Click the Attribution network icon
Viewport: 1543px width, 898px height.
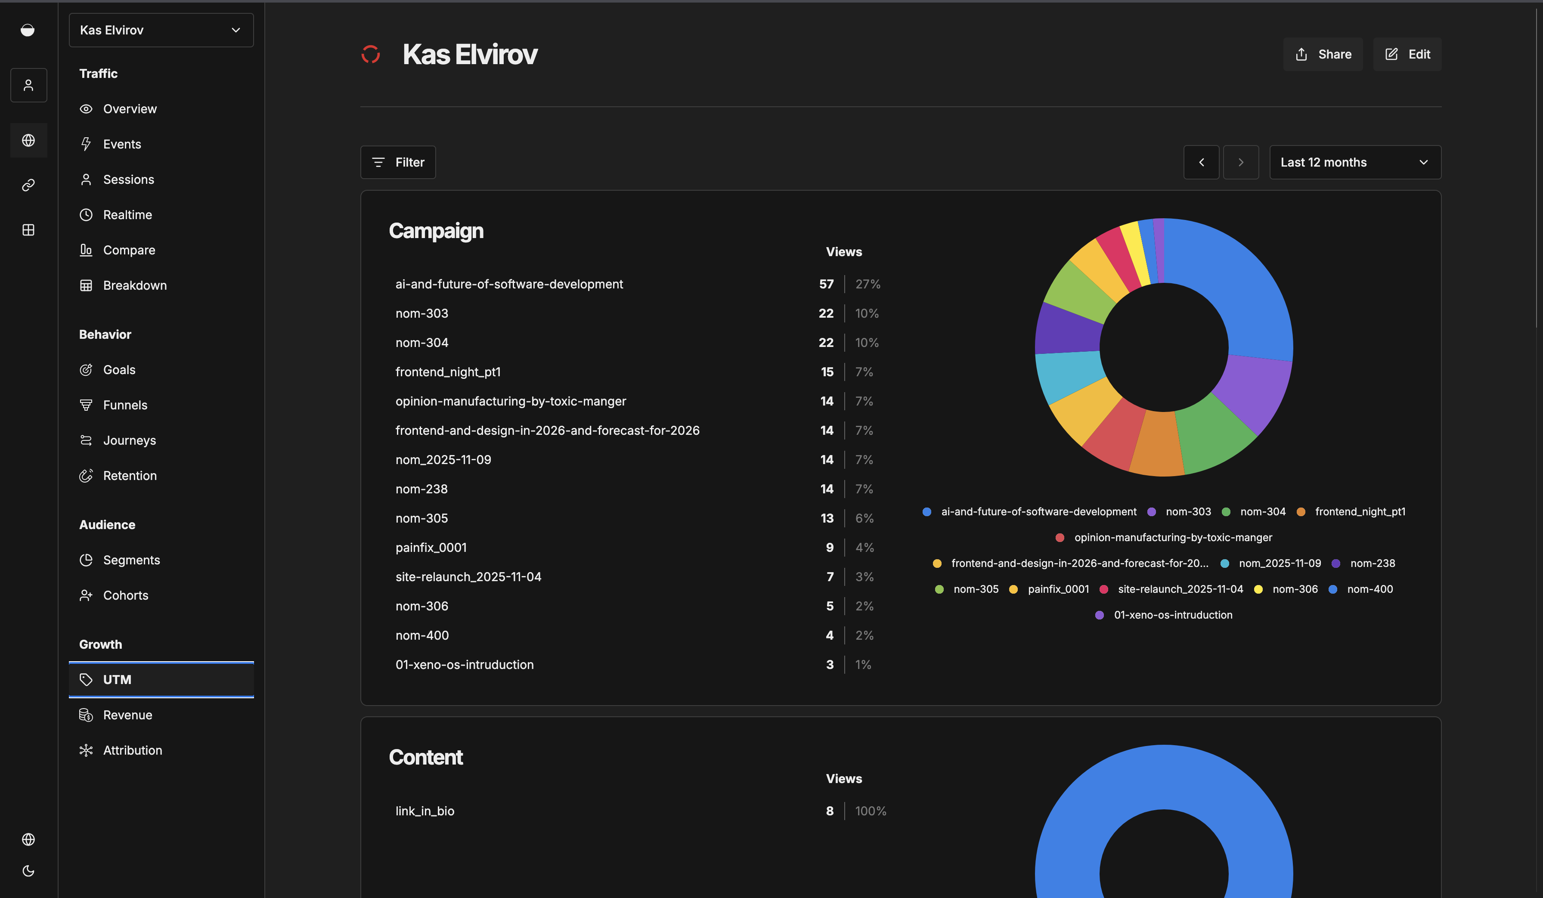pyautogui.click(x=87, y=750)
